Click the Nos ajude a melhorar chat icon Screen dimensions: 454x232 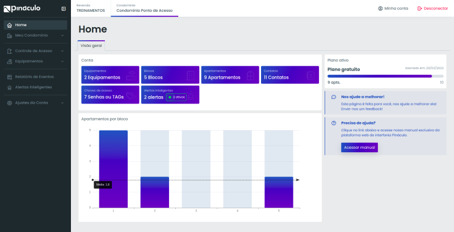coord(334,97)
